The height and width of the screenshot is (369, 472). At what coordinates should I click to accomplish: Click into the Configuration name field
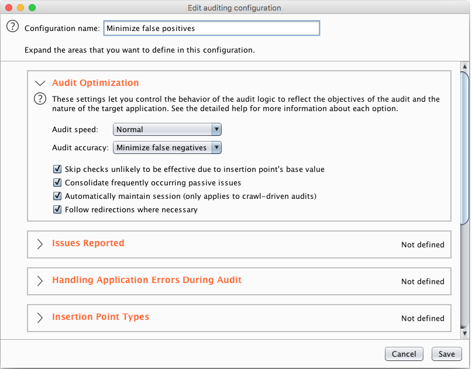(212, 28)
